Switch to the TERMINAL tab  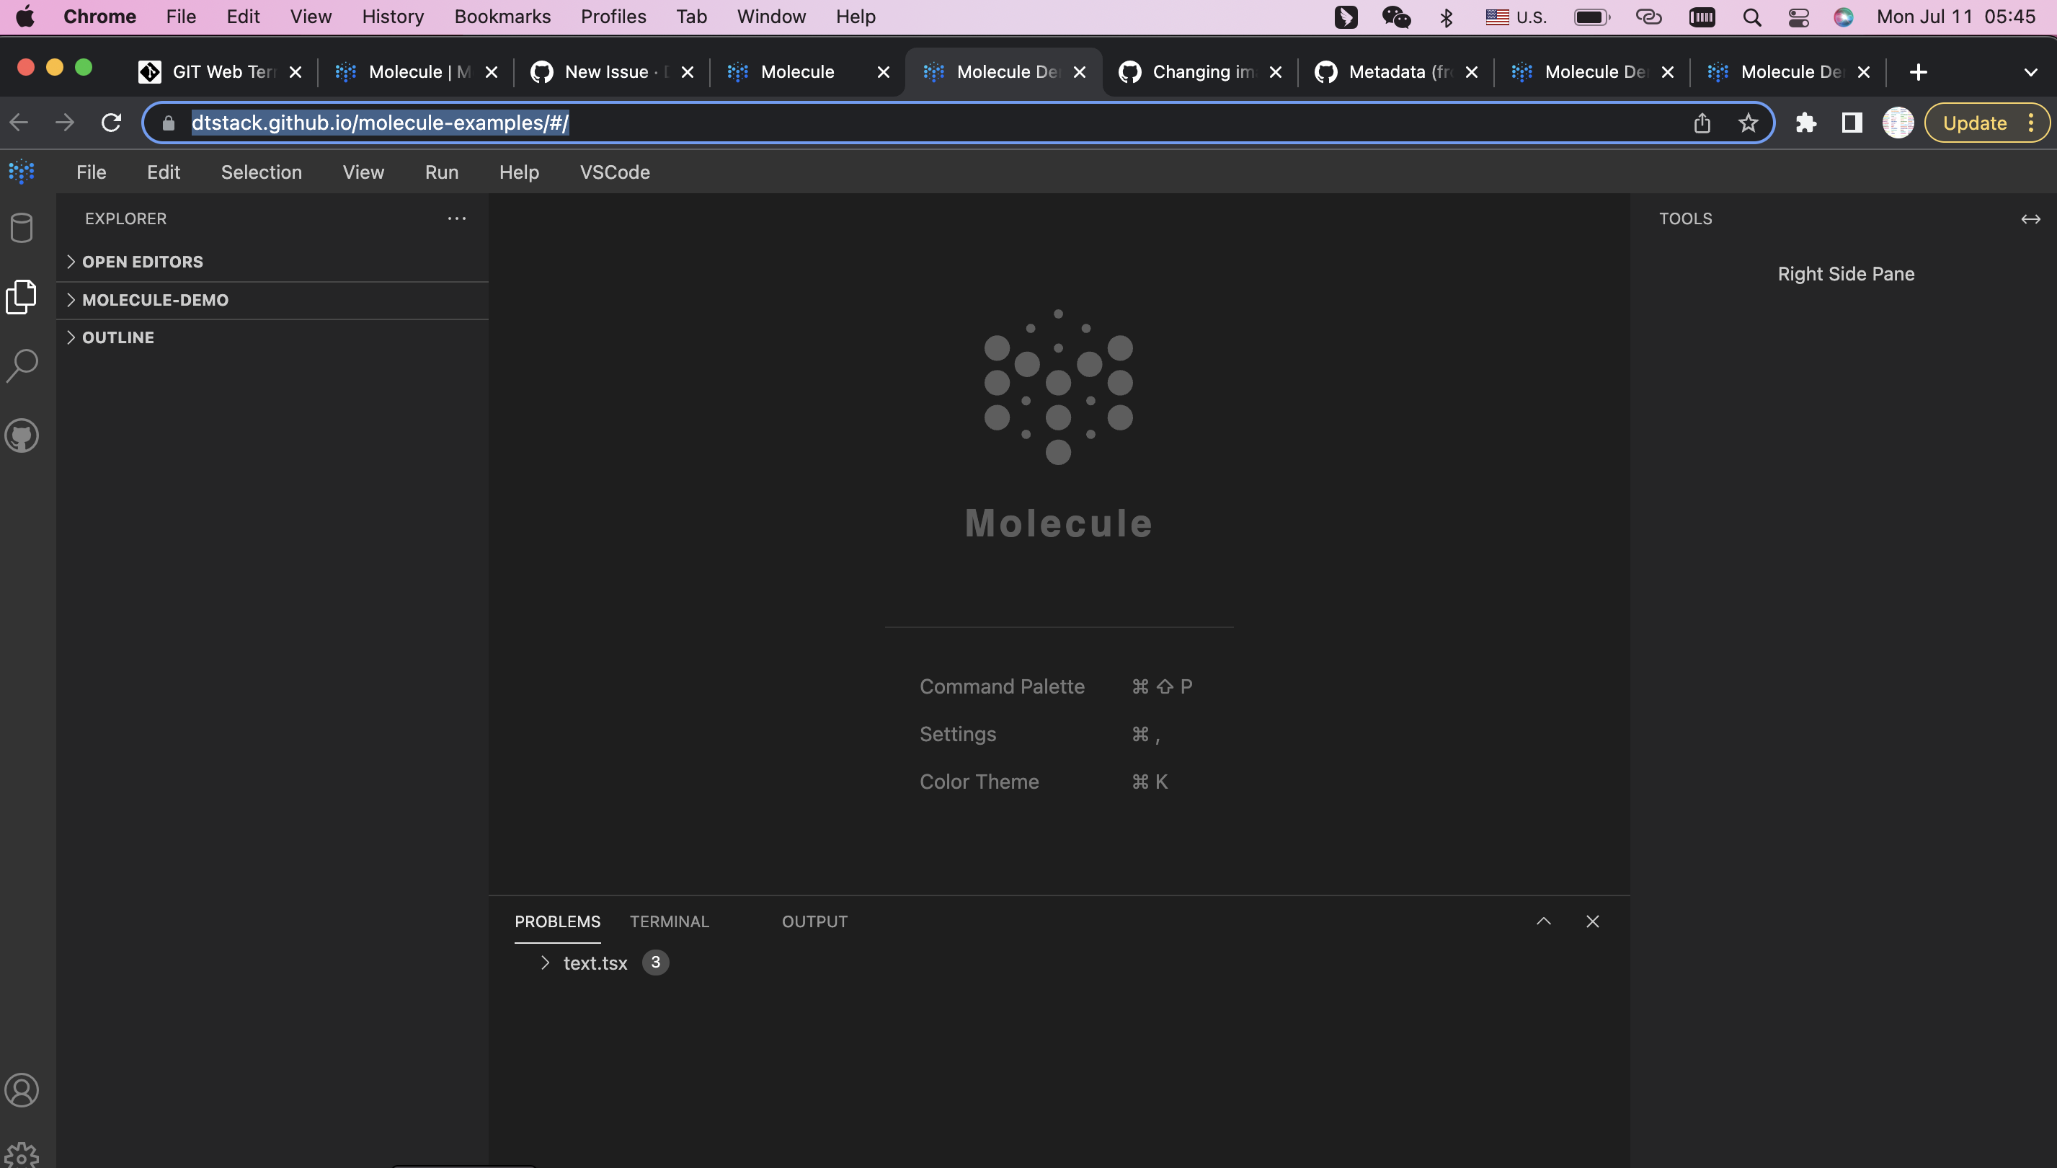point(669,921)
